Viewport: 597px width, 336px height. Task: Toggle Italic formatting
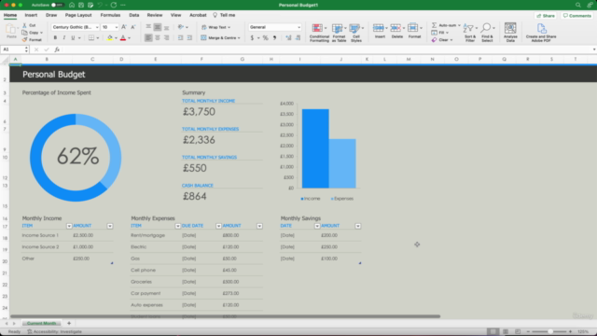(64, 37)
